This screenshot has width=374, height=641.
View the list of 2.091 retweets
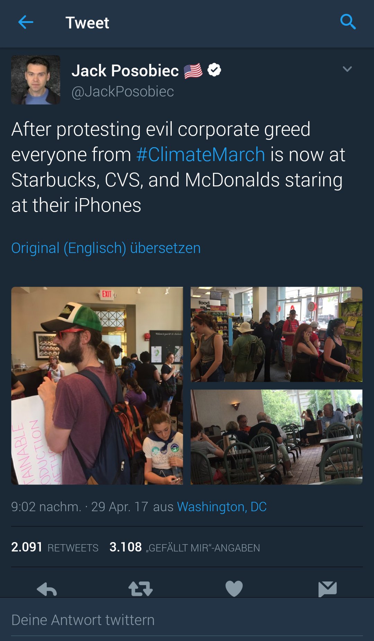55,547
